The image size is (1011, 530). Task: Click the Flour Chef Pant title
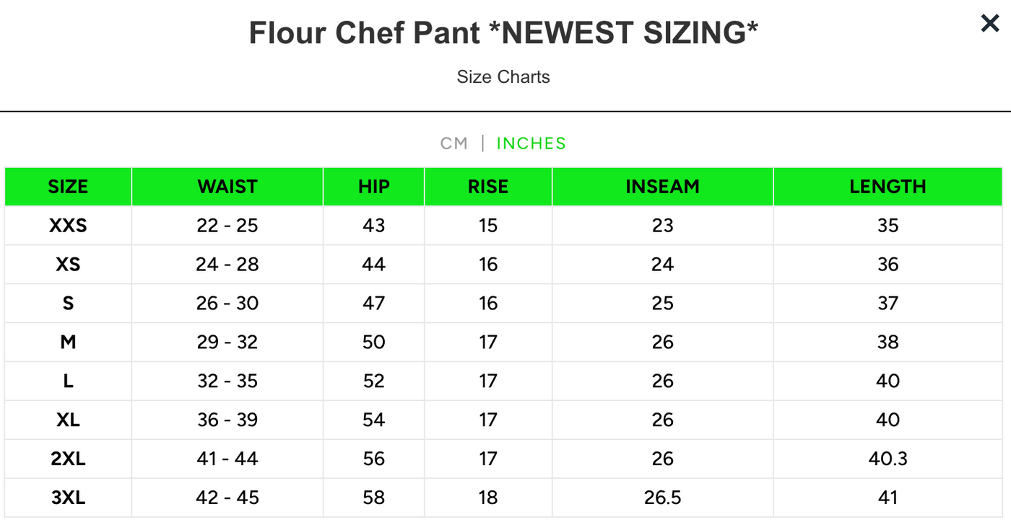[505, 32]
